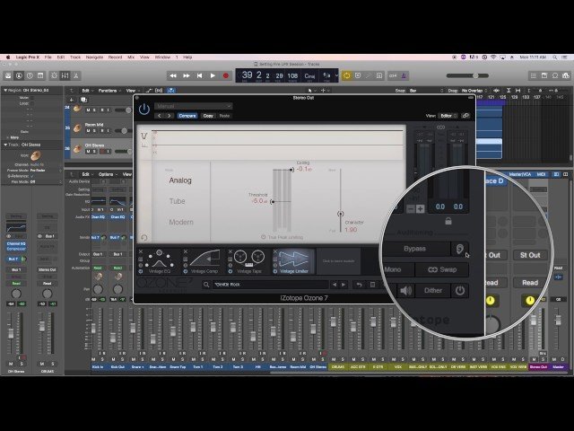This screenshot has width=574, height=431.
Task: Mute the Room Mid track
Action: 88,130
